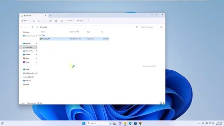The image size is (224, 126).
Task: Add a new File Explorer tab
Action: coord(51,16)
